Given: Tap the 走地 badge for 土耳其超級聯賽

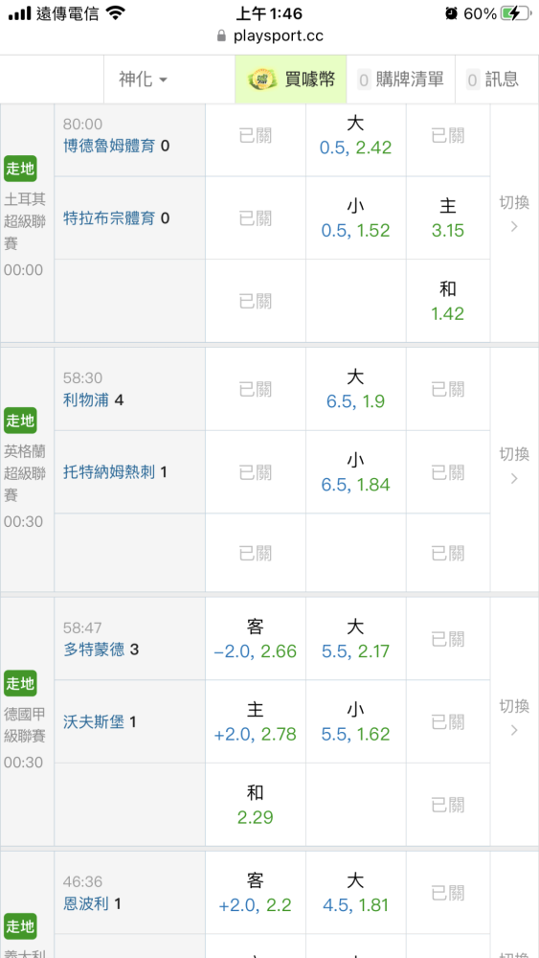Looking at the screenshot, I should click(20, 169).
